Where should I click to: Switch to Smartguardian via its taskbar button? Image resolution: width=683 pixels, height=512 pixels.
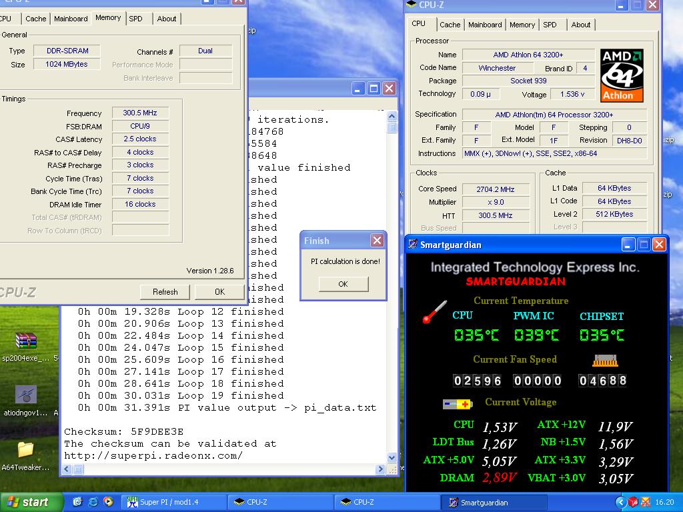pyautogui.click(x=494, y=503)
